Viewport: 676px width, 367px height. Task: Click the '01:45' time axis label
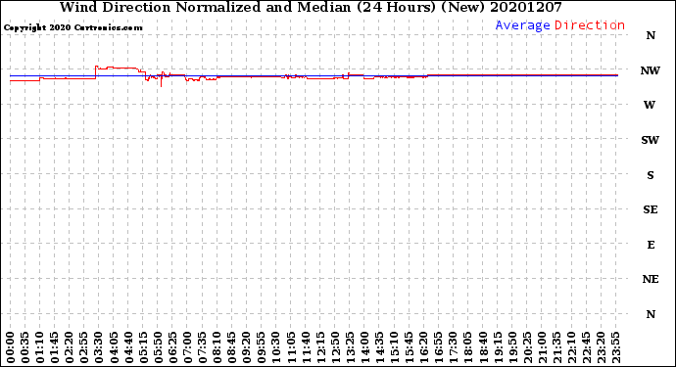pos(55,348)
